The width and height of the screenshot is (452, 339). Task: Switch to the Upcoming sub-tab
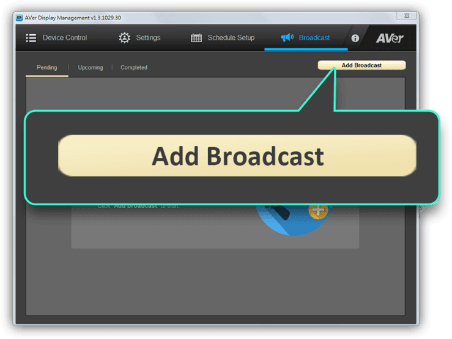(x=91, y=67)
